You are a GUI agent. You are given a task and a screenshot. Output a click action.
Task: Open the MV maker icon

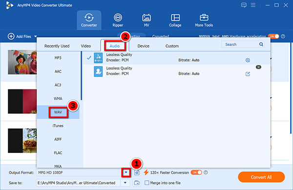(x=146, y=18)
